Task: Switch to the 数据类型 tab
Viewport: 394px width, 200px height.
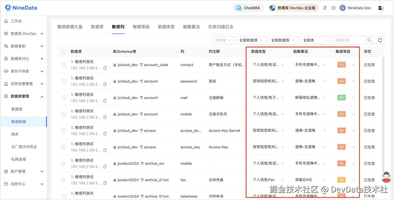Action: pyautogui.click(x=166, y=27)
